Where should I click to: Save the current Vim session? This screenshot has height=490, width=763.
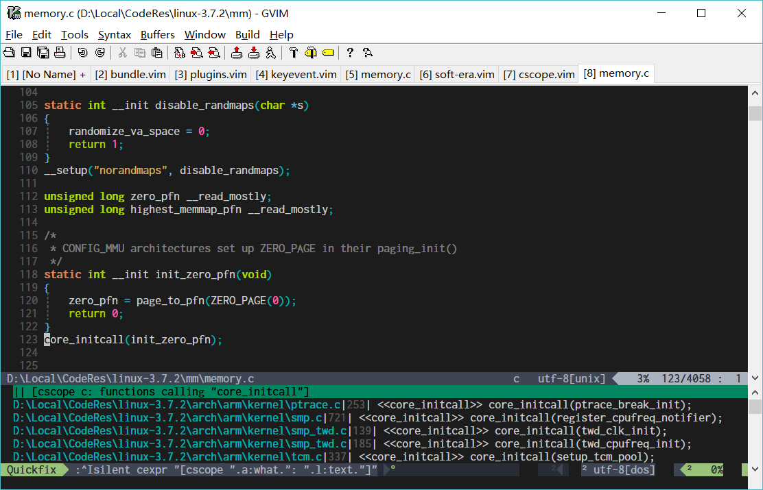253,52
